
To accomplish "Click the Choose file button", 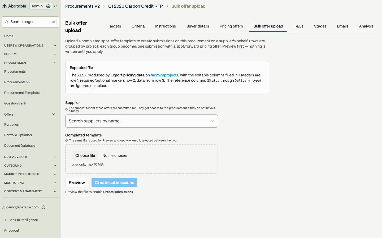I will 85,155.
